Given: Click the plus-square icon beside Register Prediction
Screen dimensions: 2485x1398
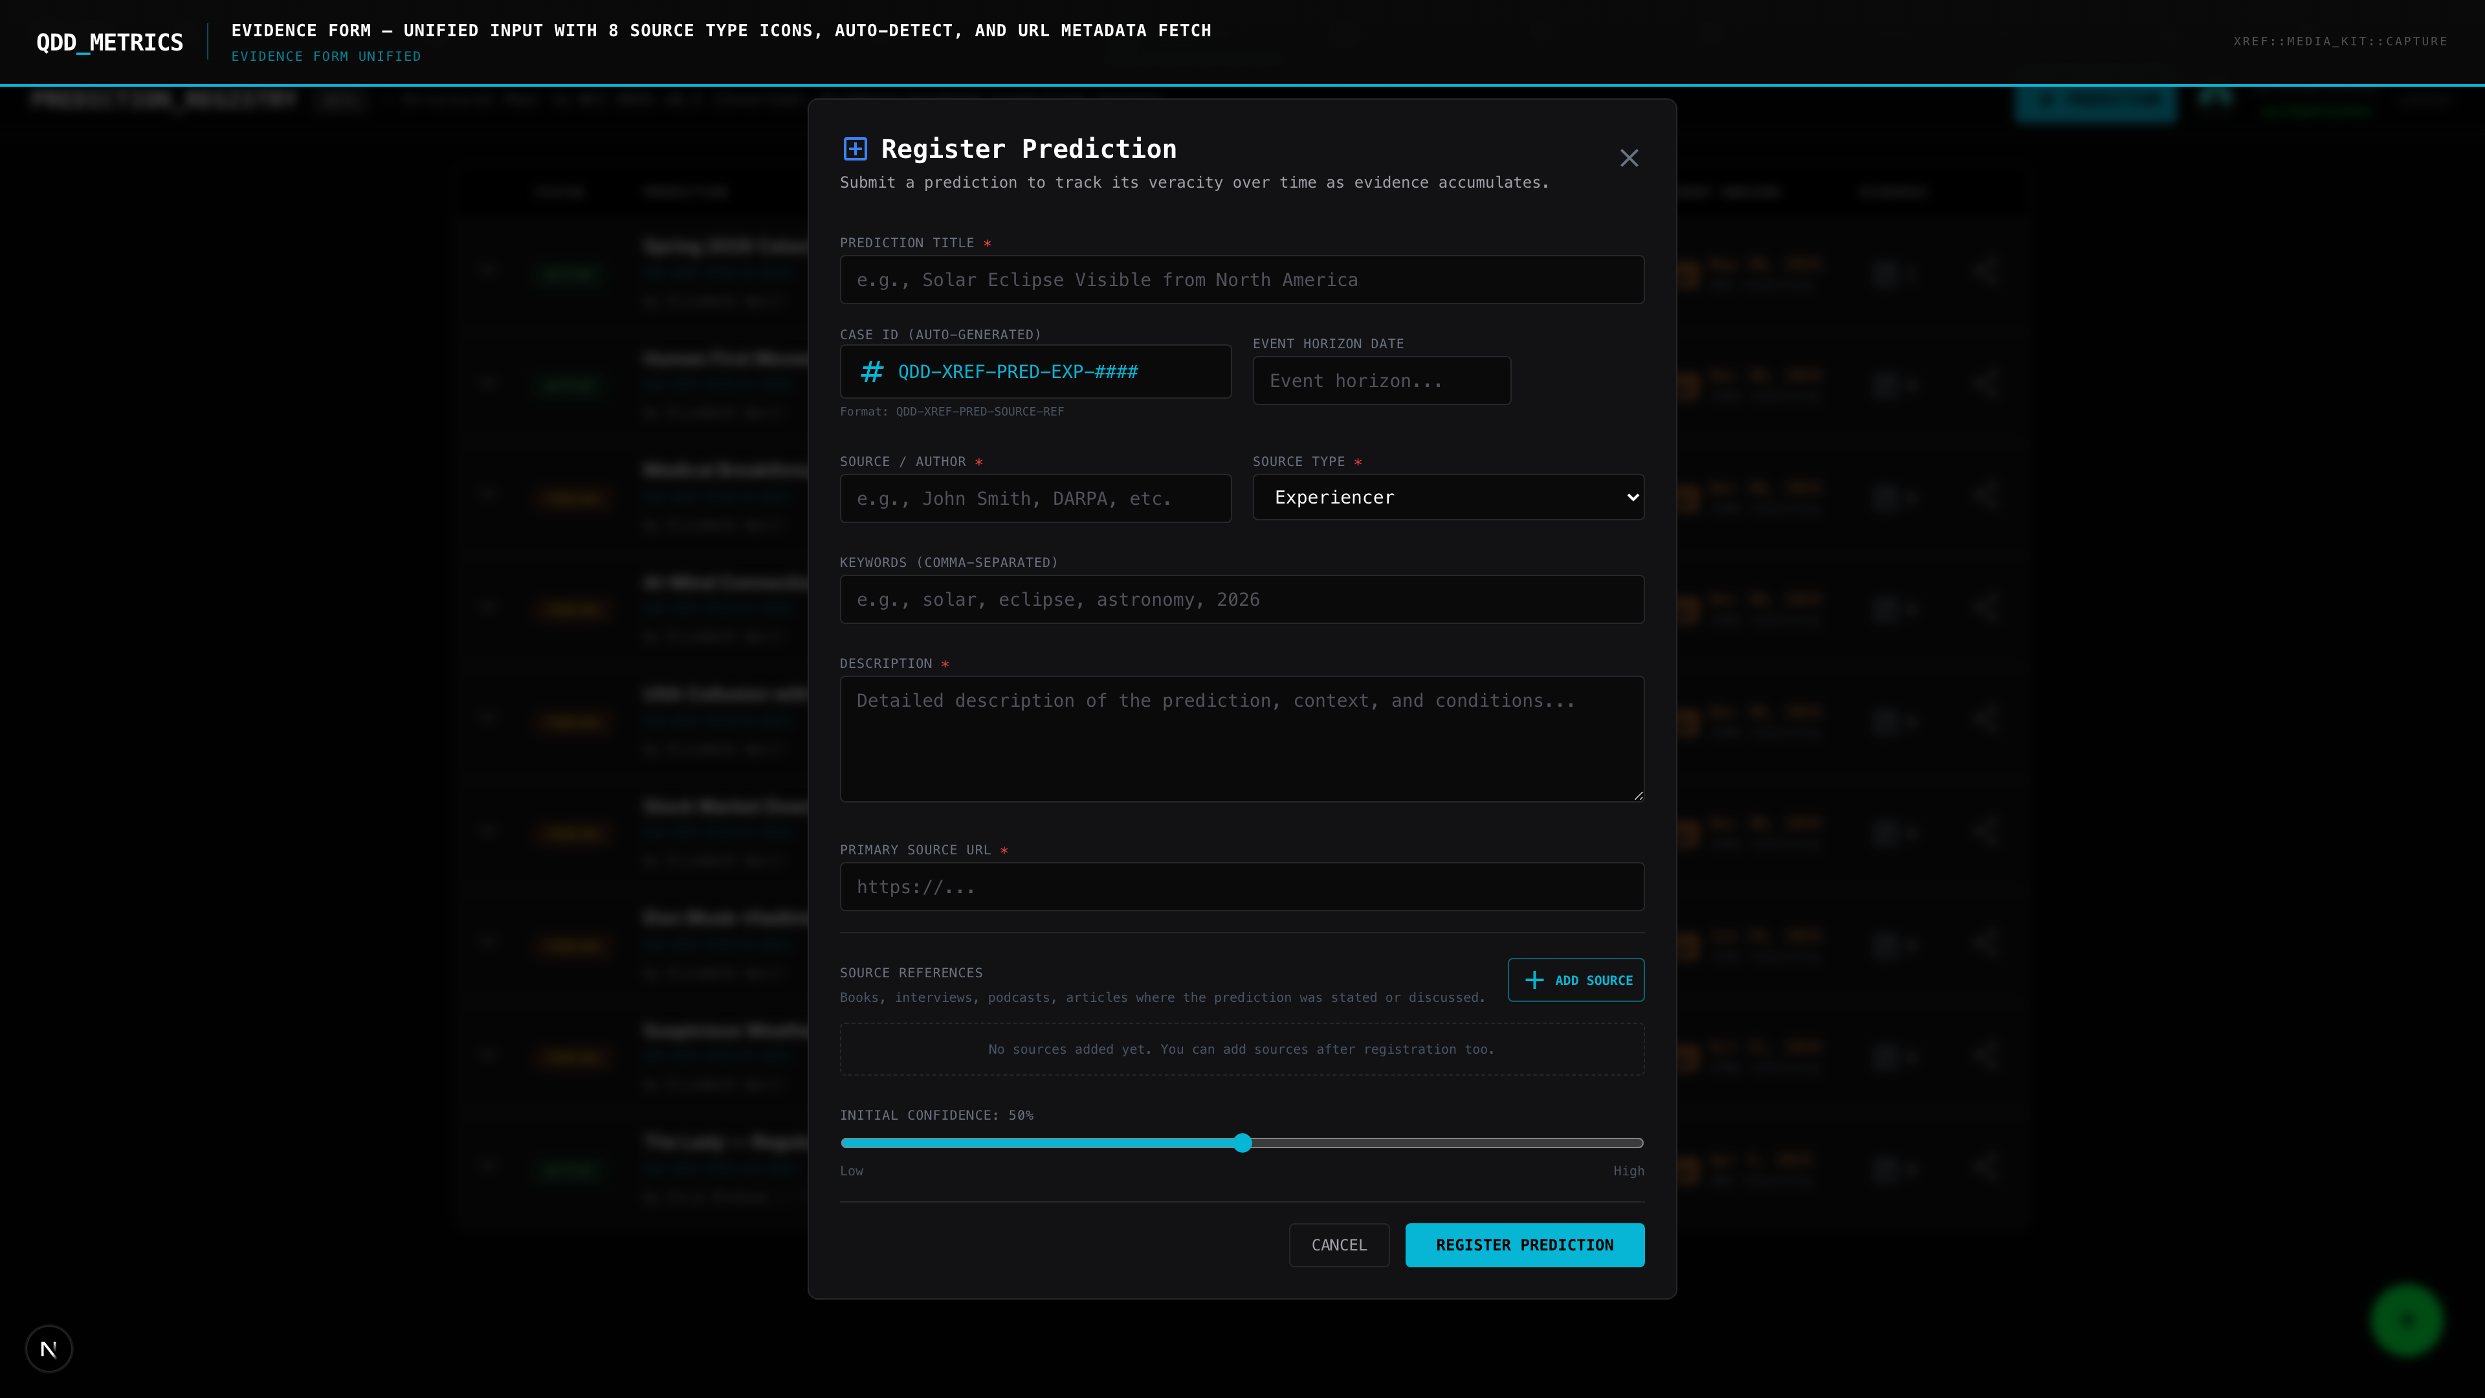Looking at the screenshot, I should (855, 149).
